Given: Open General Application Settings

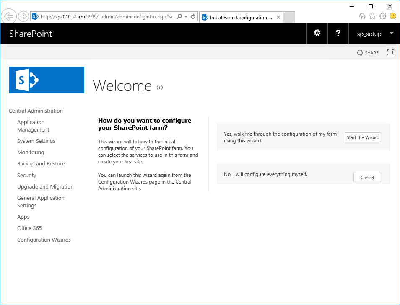Looking at the screenshot, I should pyautogui.click(x=41, y=202).
